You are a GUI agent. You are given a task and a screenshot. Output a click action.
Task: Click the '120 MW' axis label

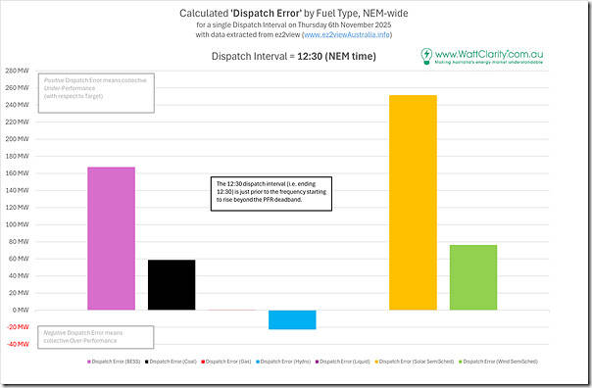click(x=17, y=207)
